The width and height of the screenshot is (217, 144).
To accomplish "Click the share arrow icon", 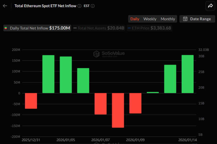I will (210, 6).
